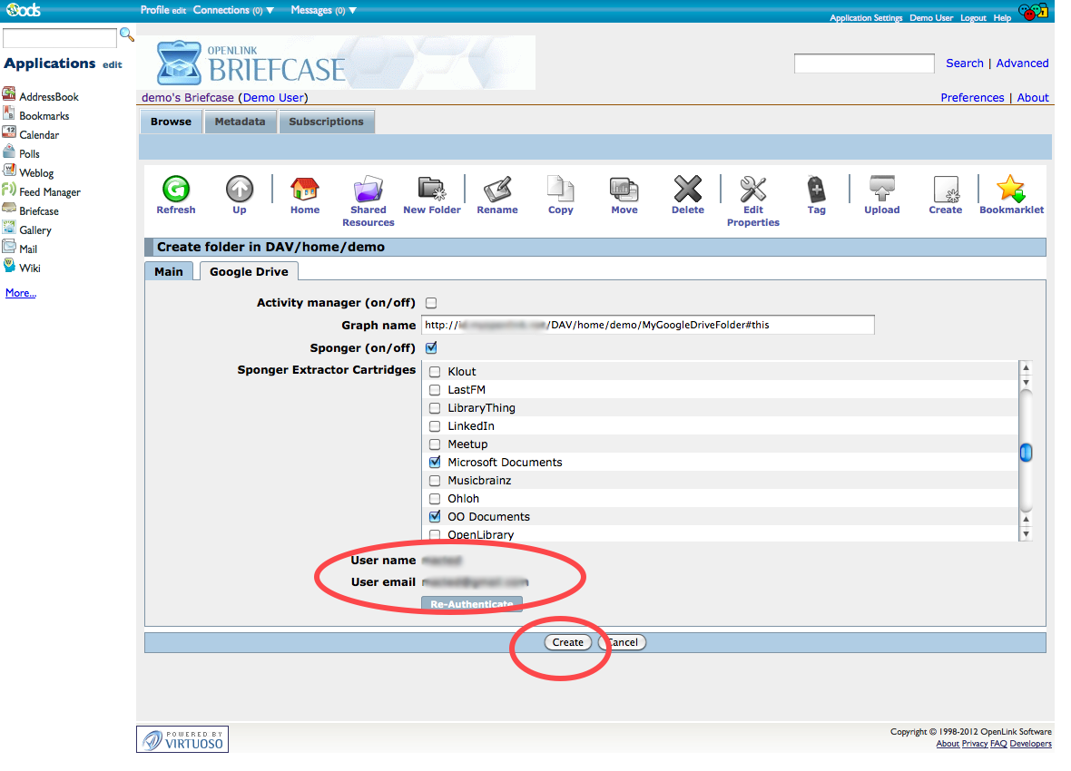Click the Refresh toolbar icon
The image size is (1071, 771).
point(175,190)
